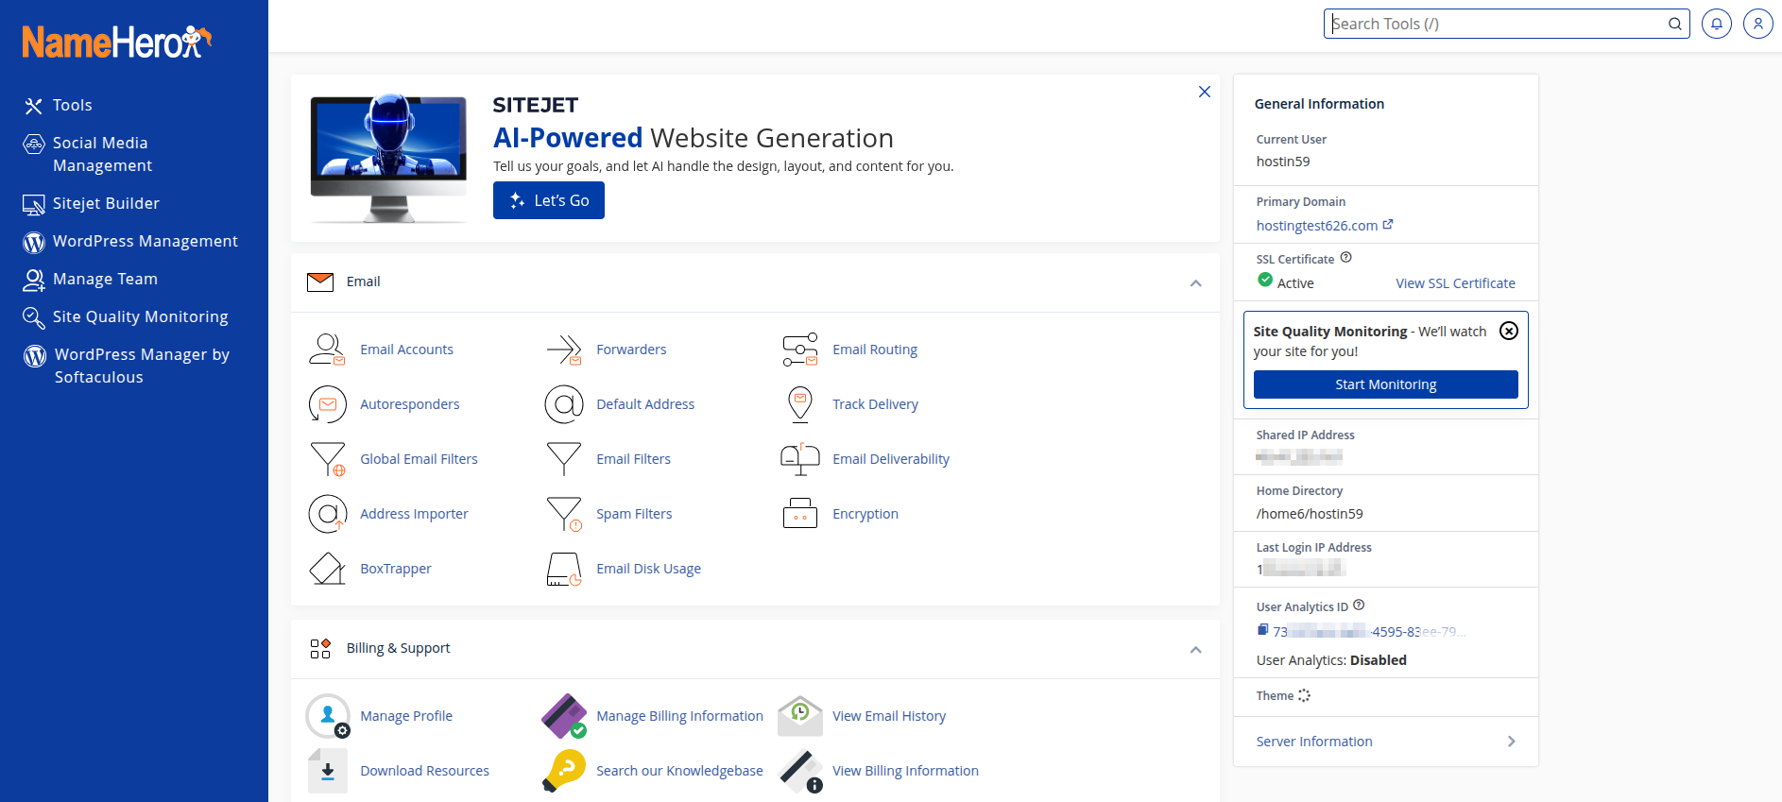This screenshot has width=1782, height=802.
Task: Open the Email Accounts icon
Action: [x=327, y=350]
